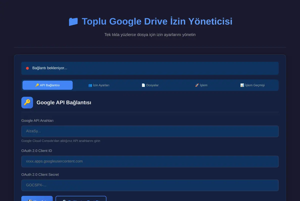Click the 'OAuth 2.0 Client Secret' label
Image resolution: width=300 pixels, height=201 pixels.
point(40,175)
